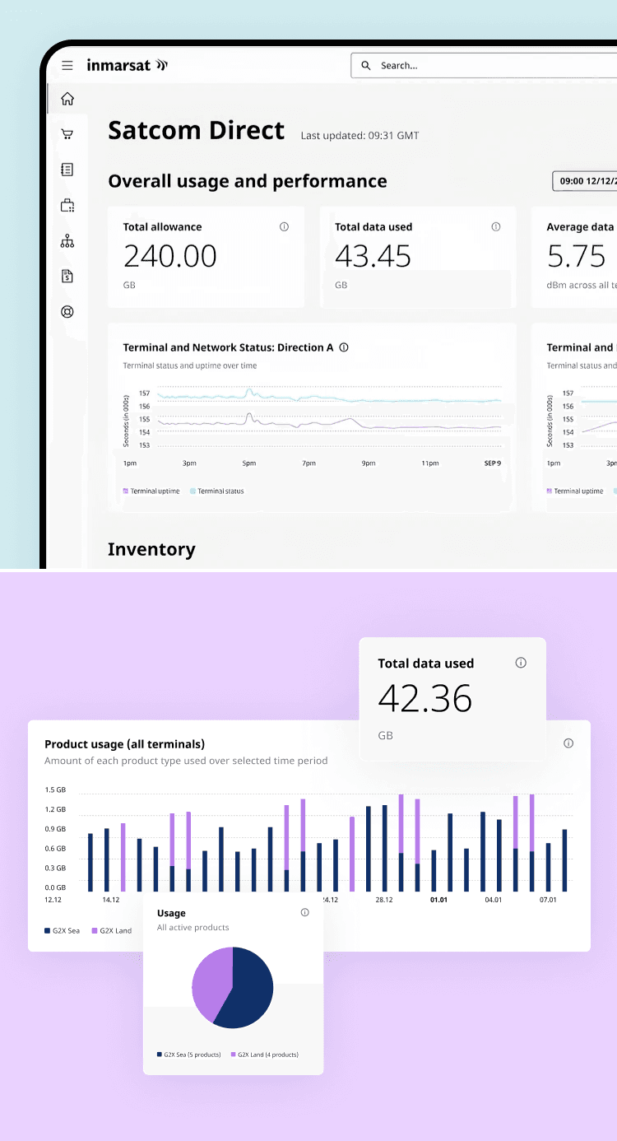Click the 5.75 average data value

[577, 256]
